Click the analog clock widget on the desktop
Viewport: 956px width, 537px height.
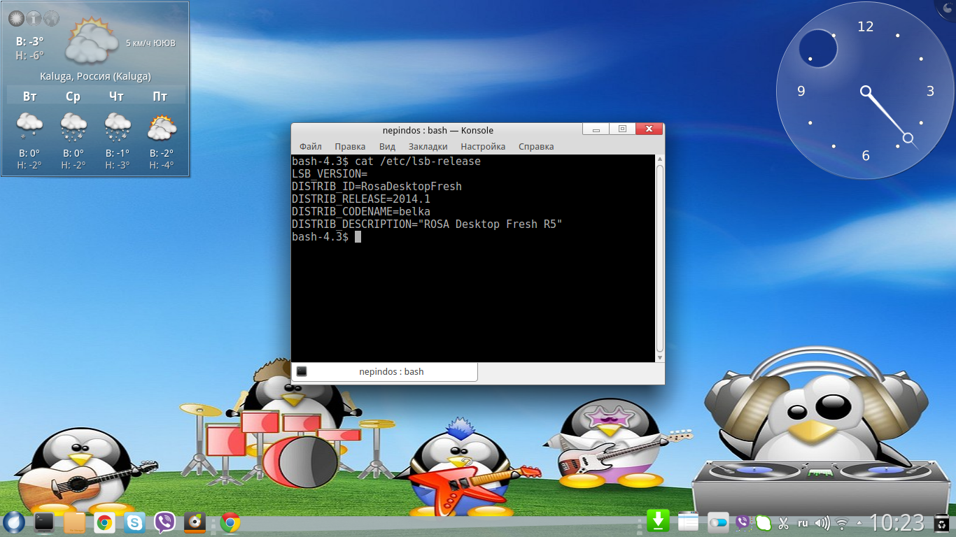coord(865,91)
